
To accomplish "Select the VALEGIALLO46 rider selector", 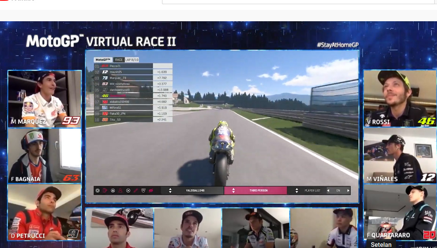I will [x=192, y=191].
